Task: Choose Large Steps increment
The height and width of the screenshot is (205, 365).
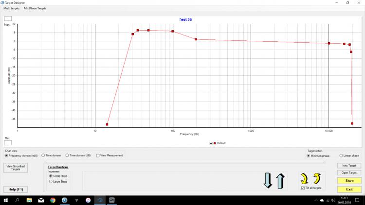Action: point(58,182)
